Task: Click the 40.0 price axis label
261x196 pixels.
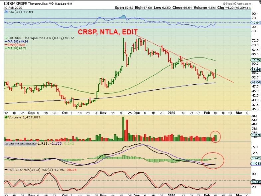Action: pos(255,100)
